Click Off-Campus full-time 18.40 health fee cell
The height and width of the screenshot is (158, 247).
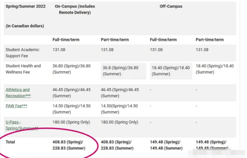[171, 71]
